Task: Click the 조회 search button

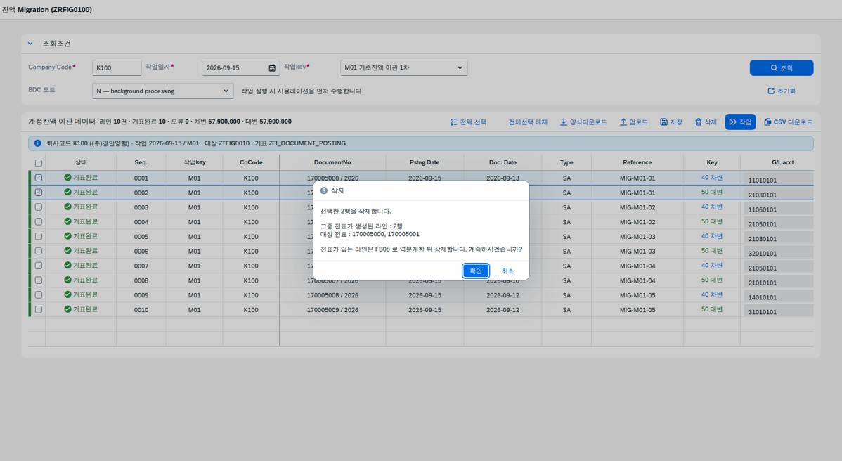Action: pyautogui.click(x=782, y=67)
